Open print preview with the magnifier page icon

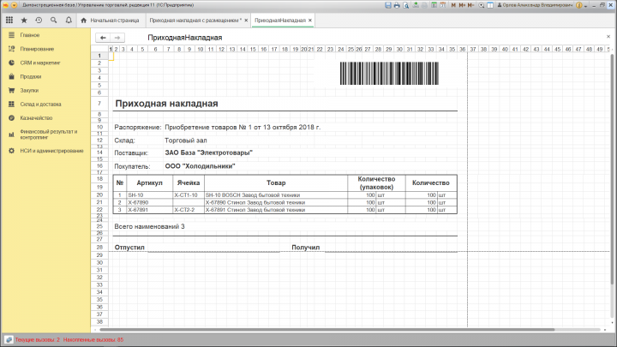[405, 5]
